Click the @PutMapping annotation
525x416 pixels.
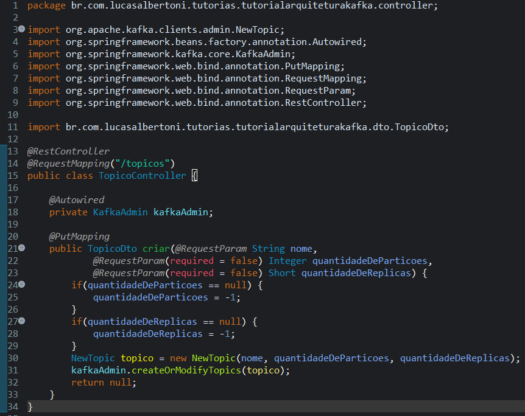(79, 236)
